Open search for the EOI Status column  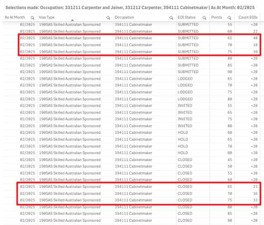tap(205, 18)
